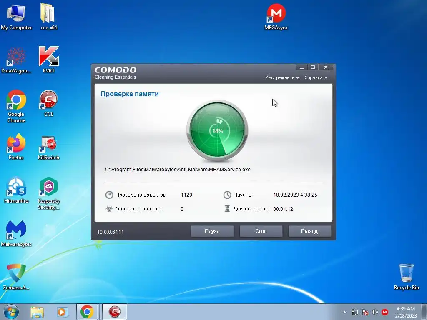Select Comodo Cleaning Essentials taskbar button
Screen dimensions: 427x320
(114, 312)
